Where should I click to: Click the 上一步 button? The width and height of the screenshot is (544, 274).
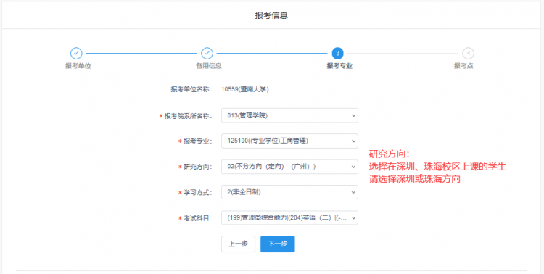coord(238,244)
